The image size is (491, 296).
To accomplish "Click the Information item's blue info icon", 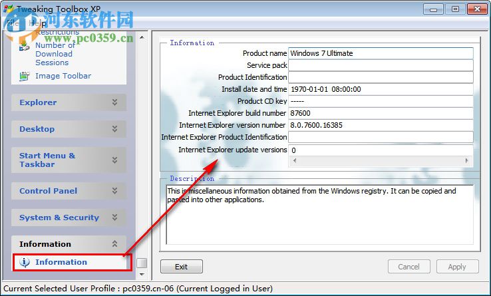I will pyautogui.click(x=25, y=262).
